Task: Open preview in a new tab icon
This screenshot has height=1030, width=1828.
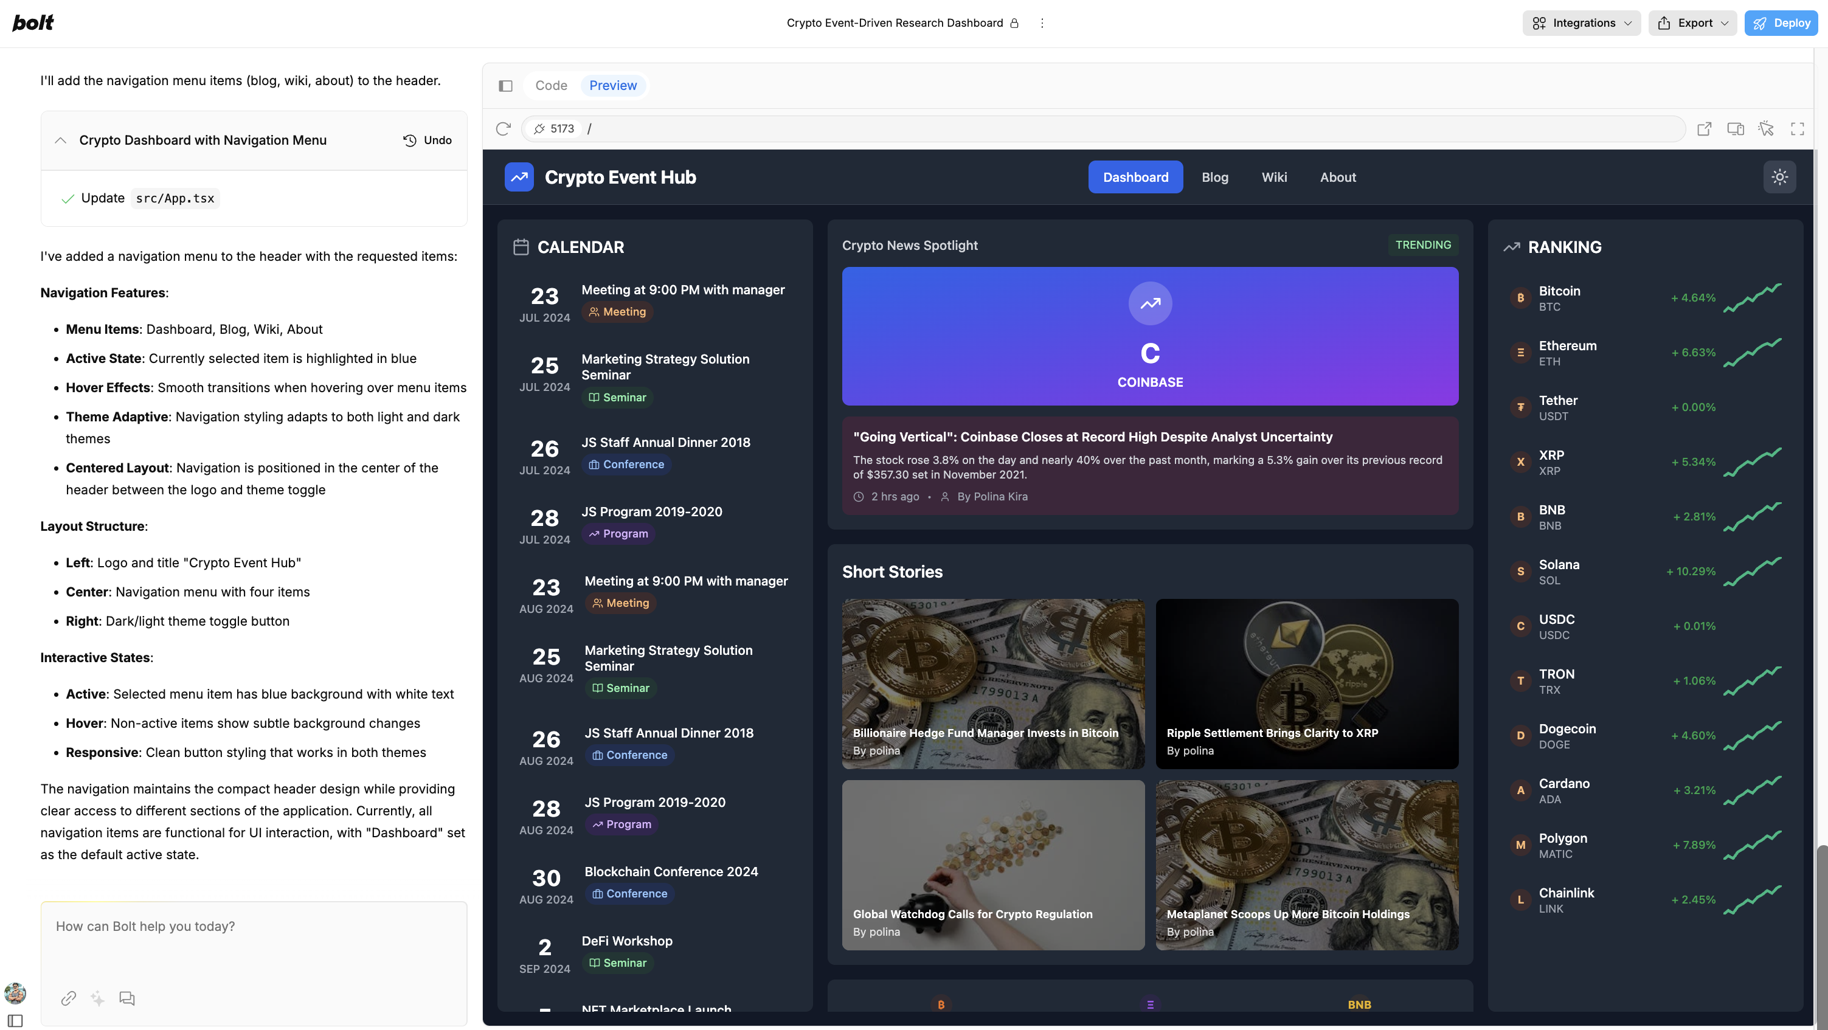Action: click(x=1704, y=128)
